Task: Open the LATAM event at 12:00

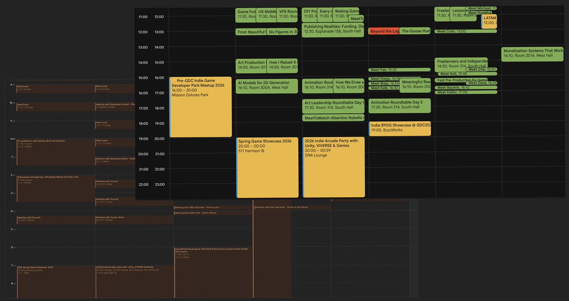Action: coord(489,20)
